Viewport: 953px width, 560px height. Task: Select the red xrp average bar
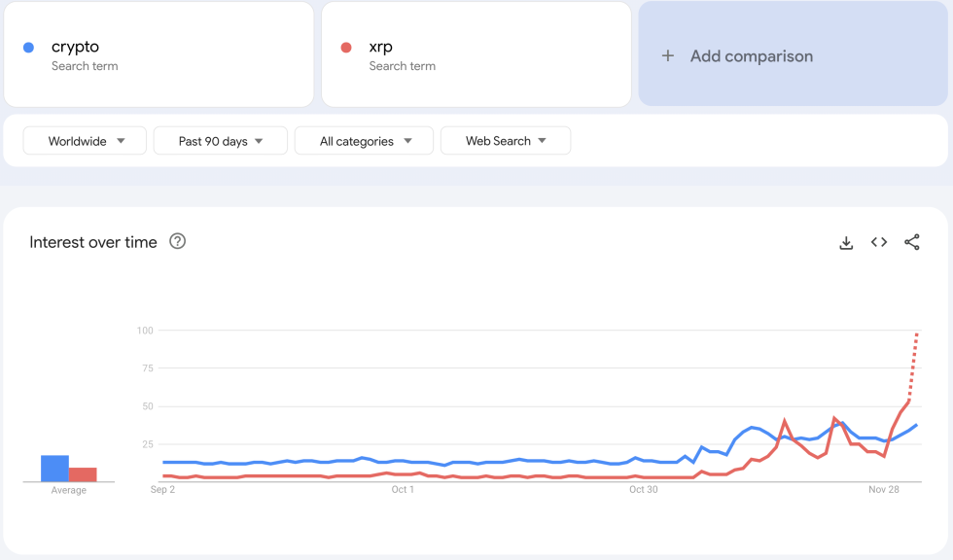[x=83, y=474]
